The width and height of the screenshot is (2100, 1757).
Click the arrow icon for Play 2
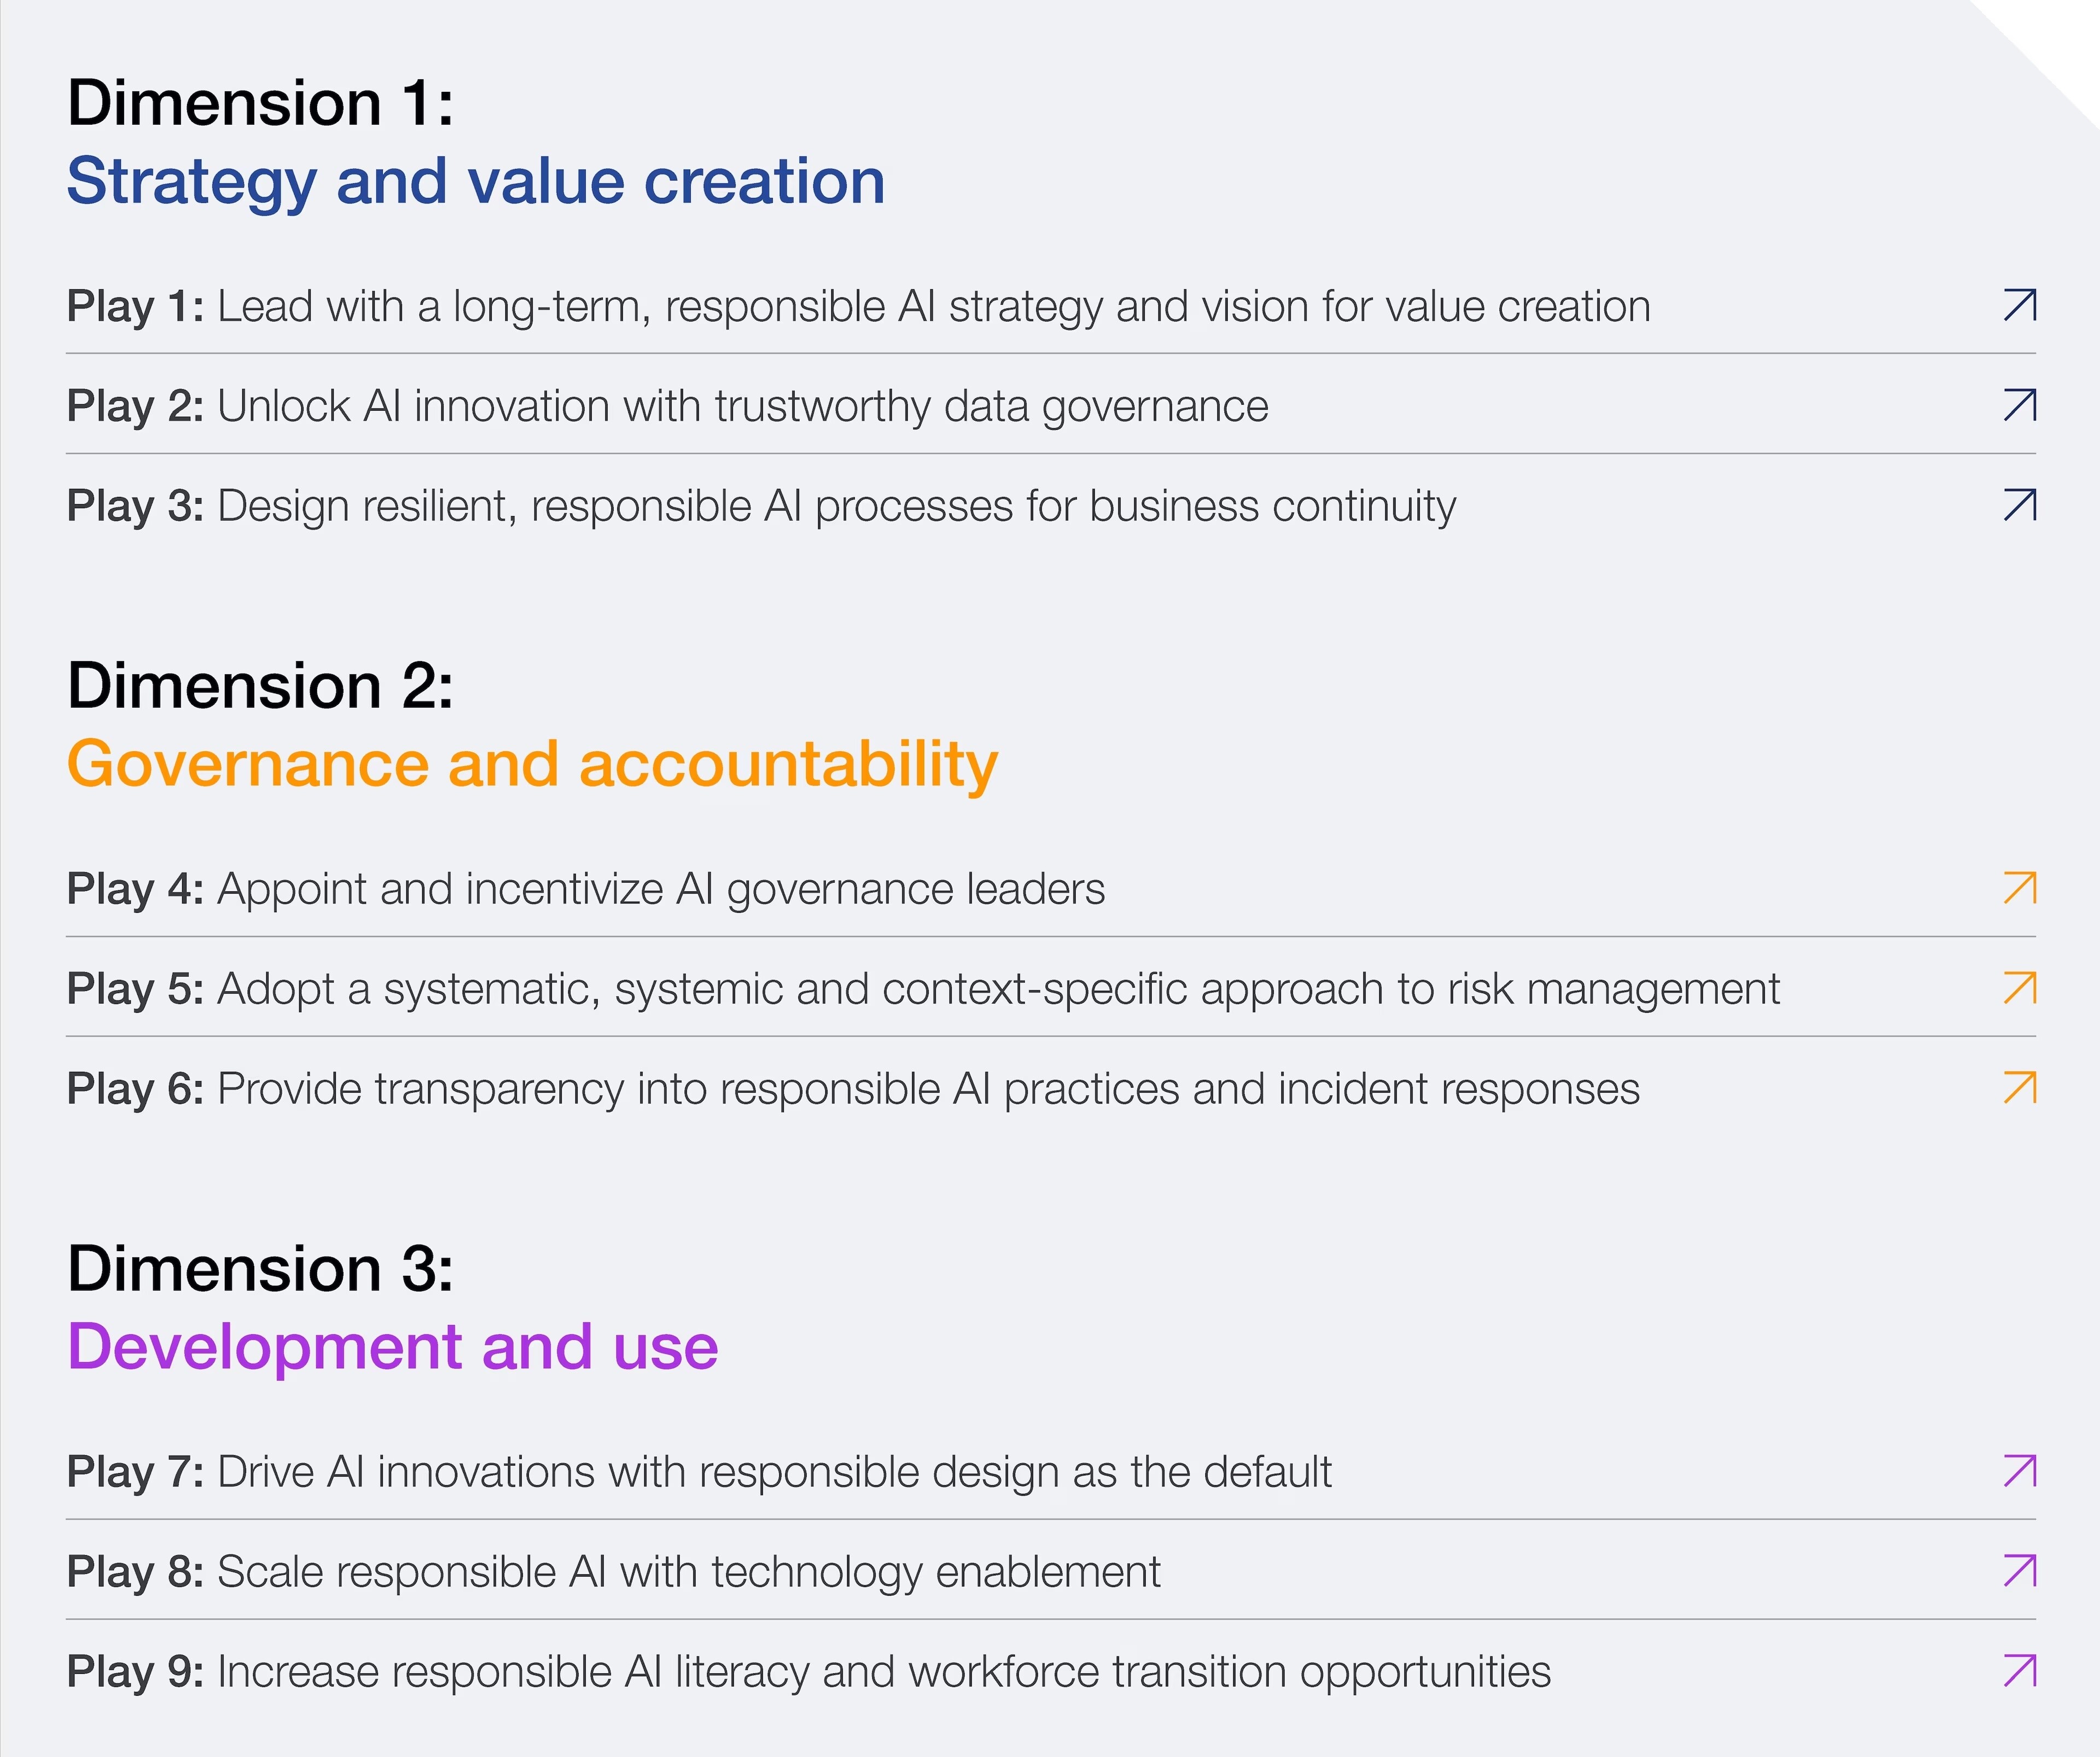click(x=2019, y=405)
